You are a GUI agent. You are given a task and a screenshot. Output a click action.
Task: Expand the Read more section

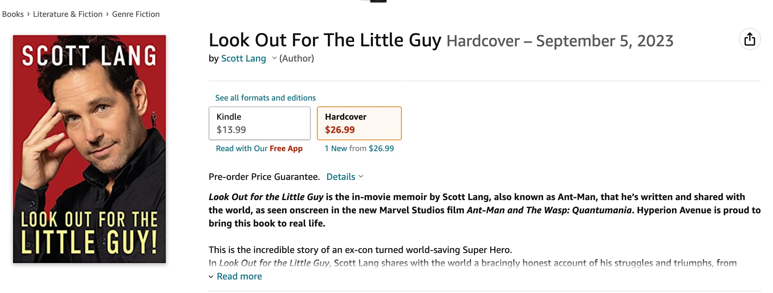coord(239,276)
